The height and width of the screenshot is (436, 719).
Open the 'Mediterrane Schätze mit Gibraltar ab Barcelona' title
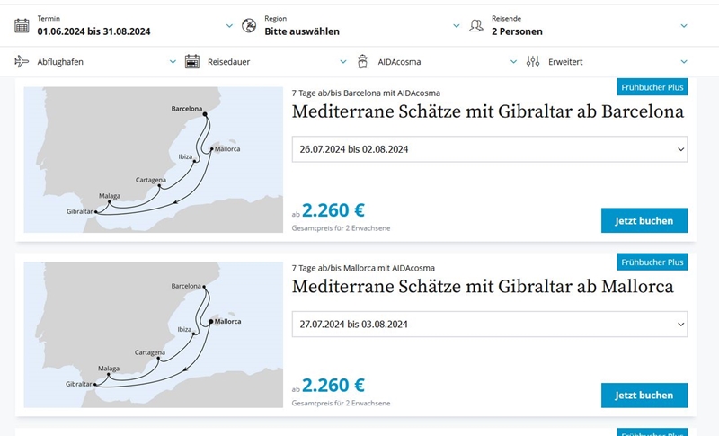[x=487, y=112]
